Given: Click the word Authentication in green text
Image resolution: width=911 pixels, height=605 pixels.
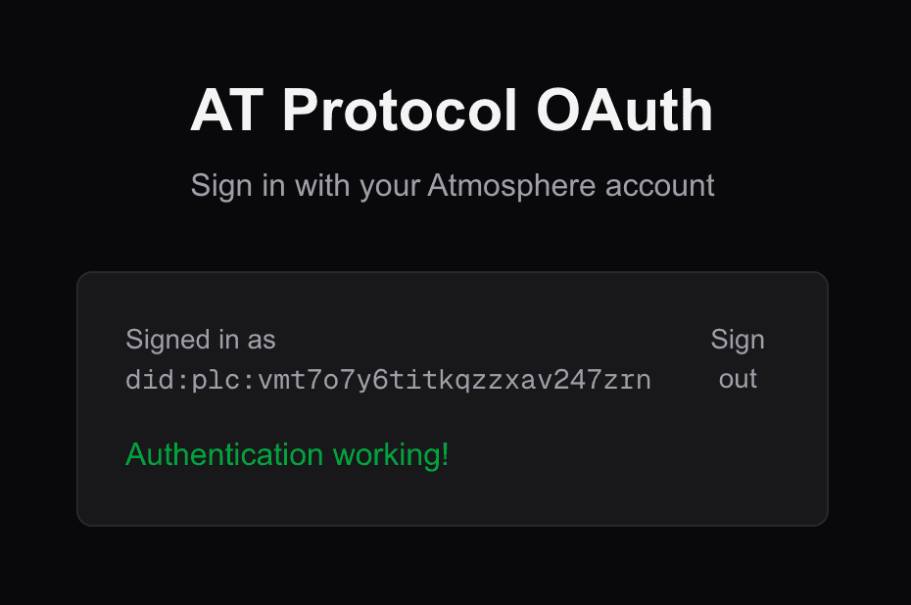Looking at the screenshot, I should click(x=224, y=455).
